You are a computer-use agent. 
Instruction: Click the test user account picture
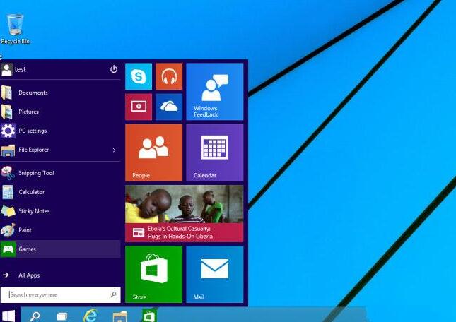(x=6, y=70)
